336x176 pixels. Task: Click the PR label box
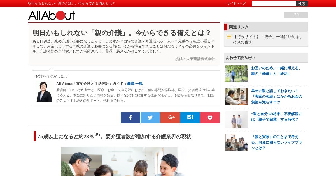pyautogui.click(x=296, y=15)
